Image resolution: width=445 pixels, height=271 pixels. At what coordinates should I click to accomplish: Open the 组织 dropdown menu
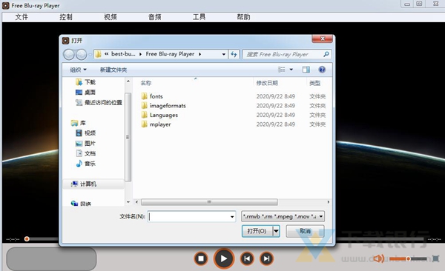point(78,70)
